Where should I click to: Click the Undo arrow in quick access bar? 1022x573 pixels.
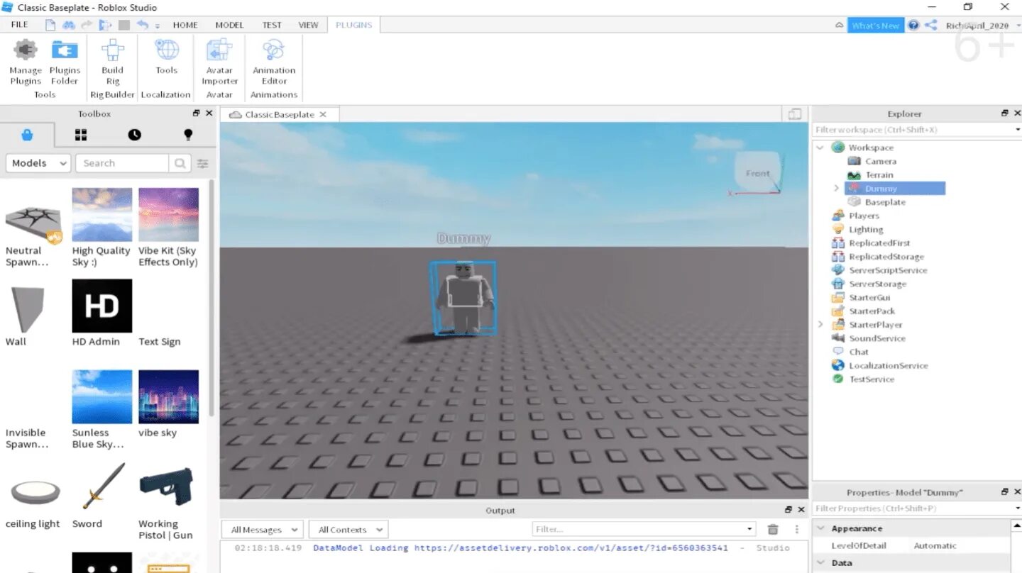[x=143, y=25]
